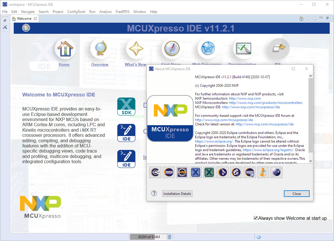Click the WTP gear plugin icon

click(182, 172)
